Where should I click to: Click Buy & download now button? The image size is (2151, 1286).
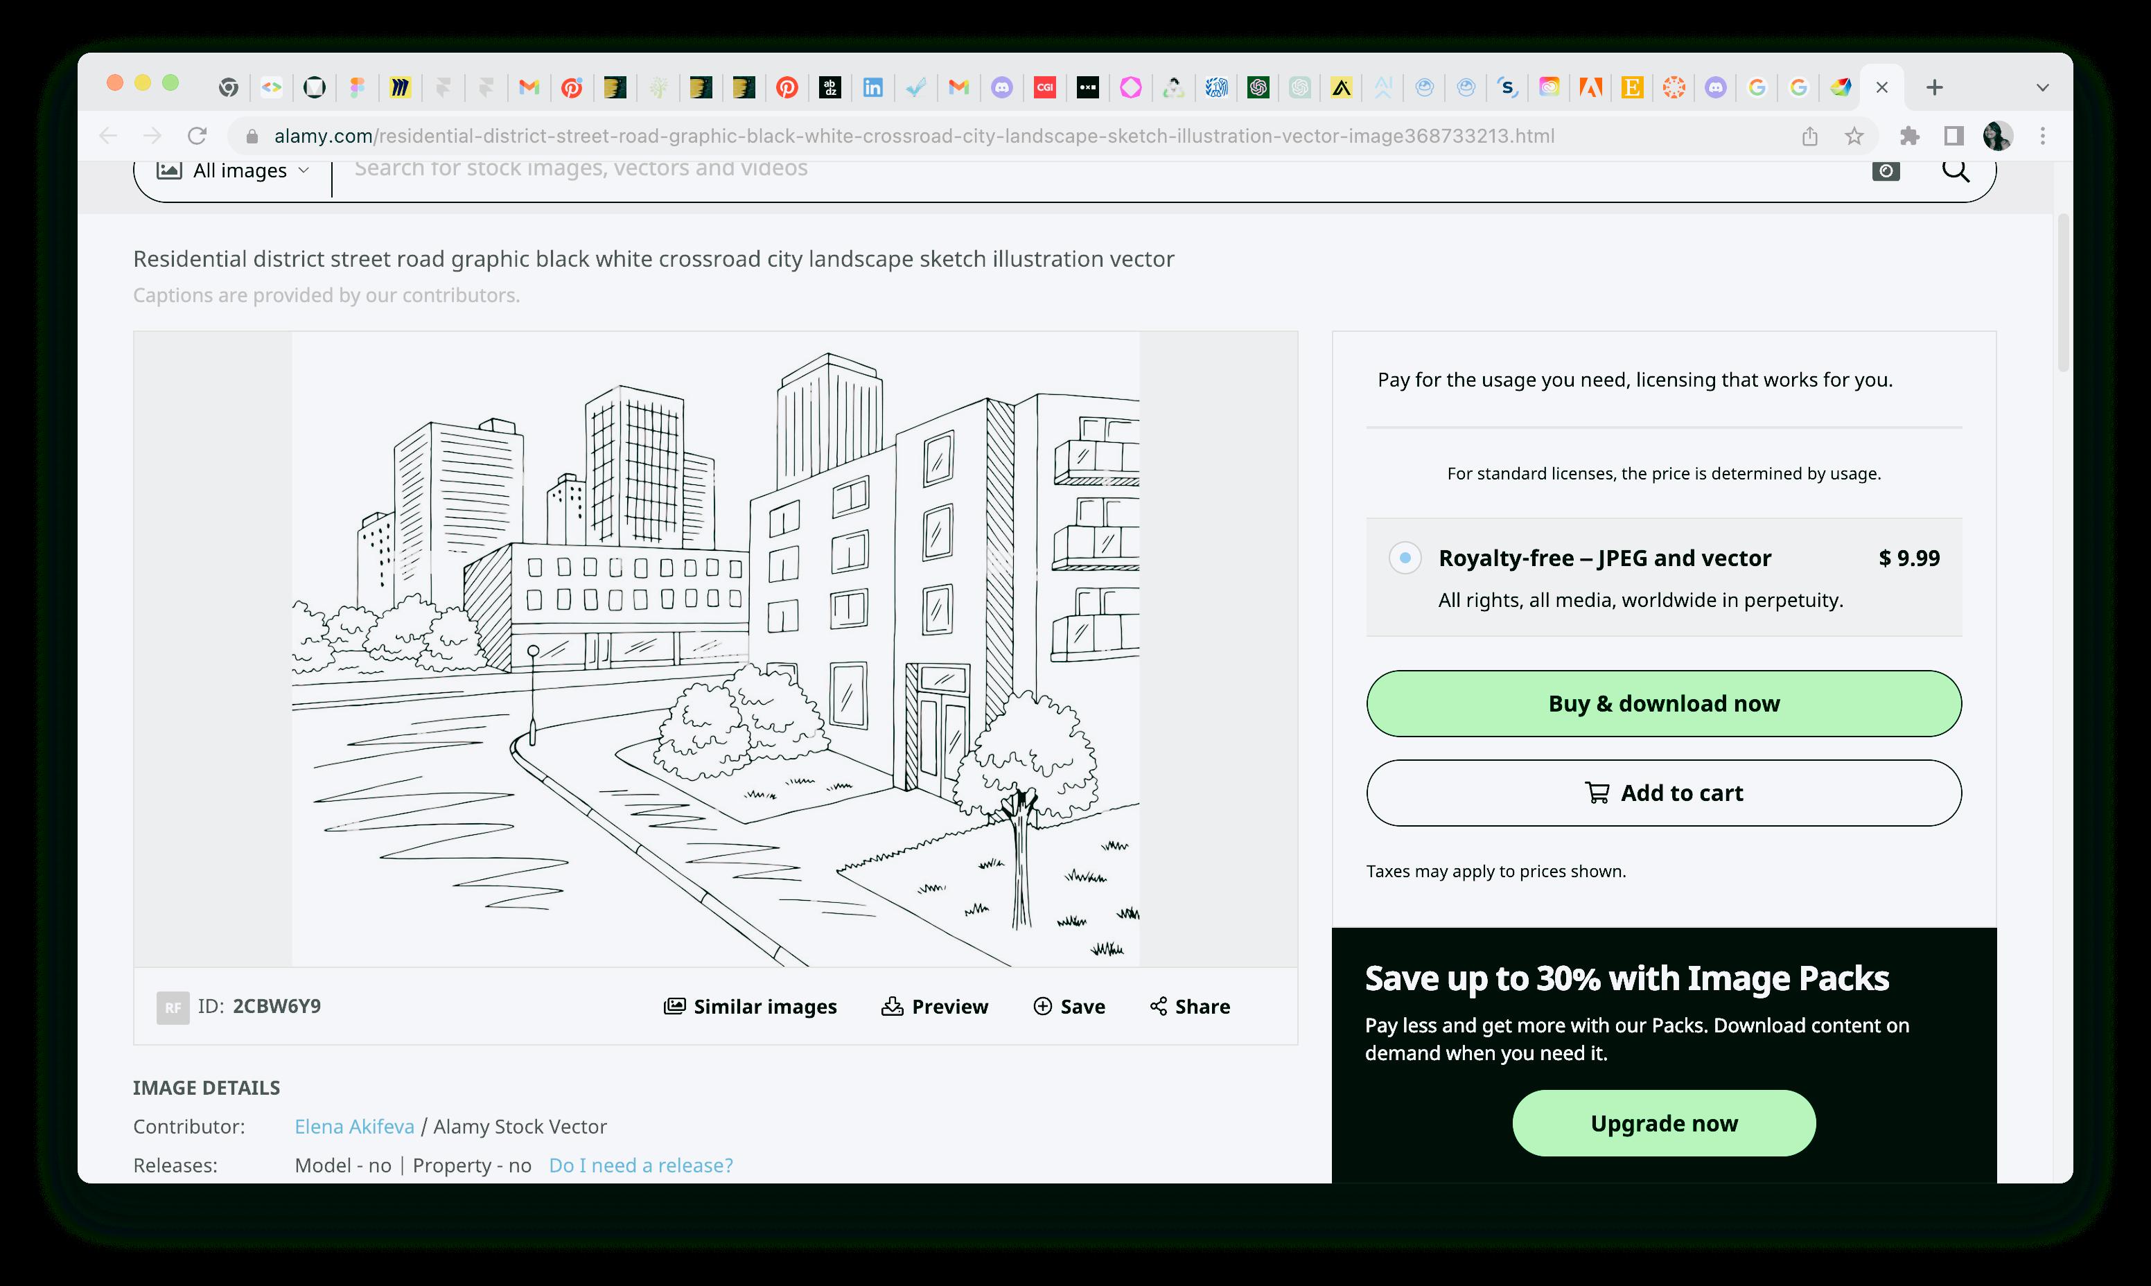[x=1663, y=704]
